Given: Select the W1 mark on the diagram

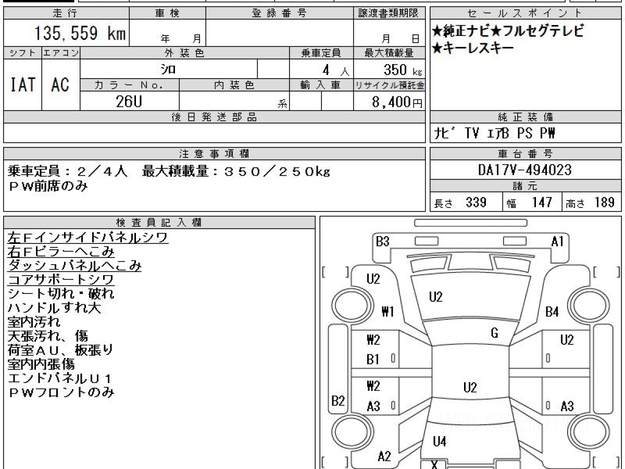Looking at the screenshot, I should [x=387, y=312].
